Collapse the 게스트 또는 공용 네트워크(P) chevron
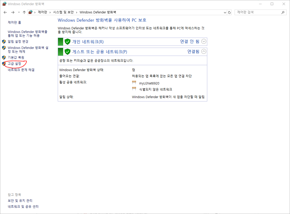This screenshot has height=214, width=290. coord(204,51)
